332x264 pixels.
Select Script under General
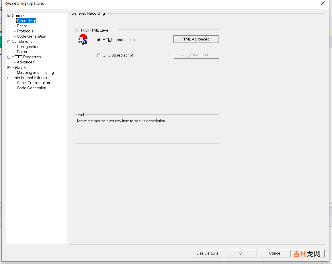coord(22,26)
